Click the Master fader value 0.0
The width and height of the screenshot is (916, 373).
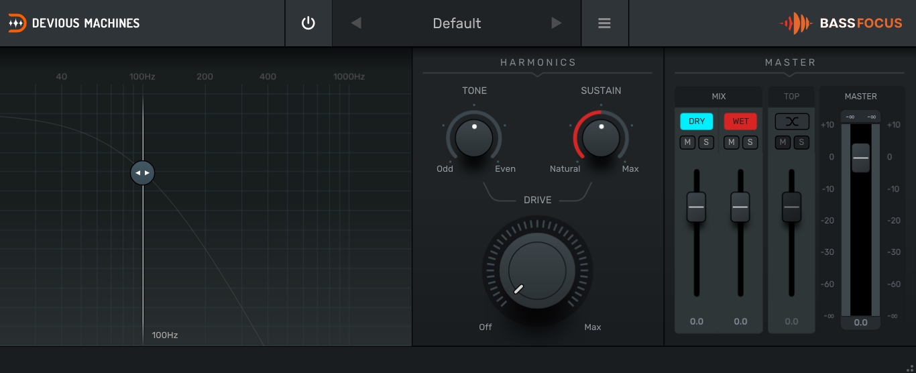[x=860, y=323]
